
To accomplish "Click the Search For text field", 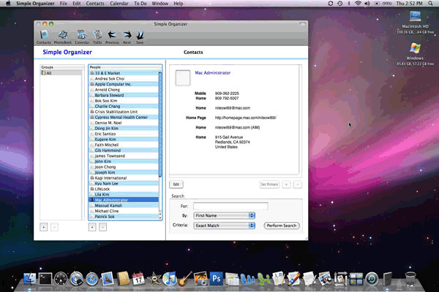I will click(230, 206).
